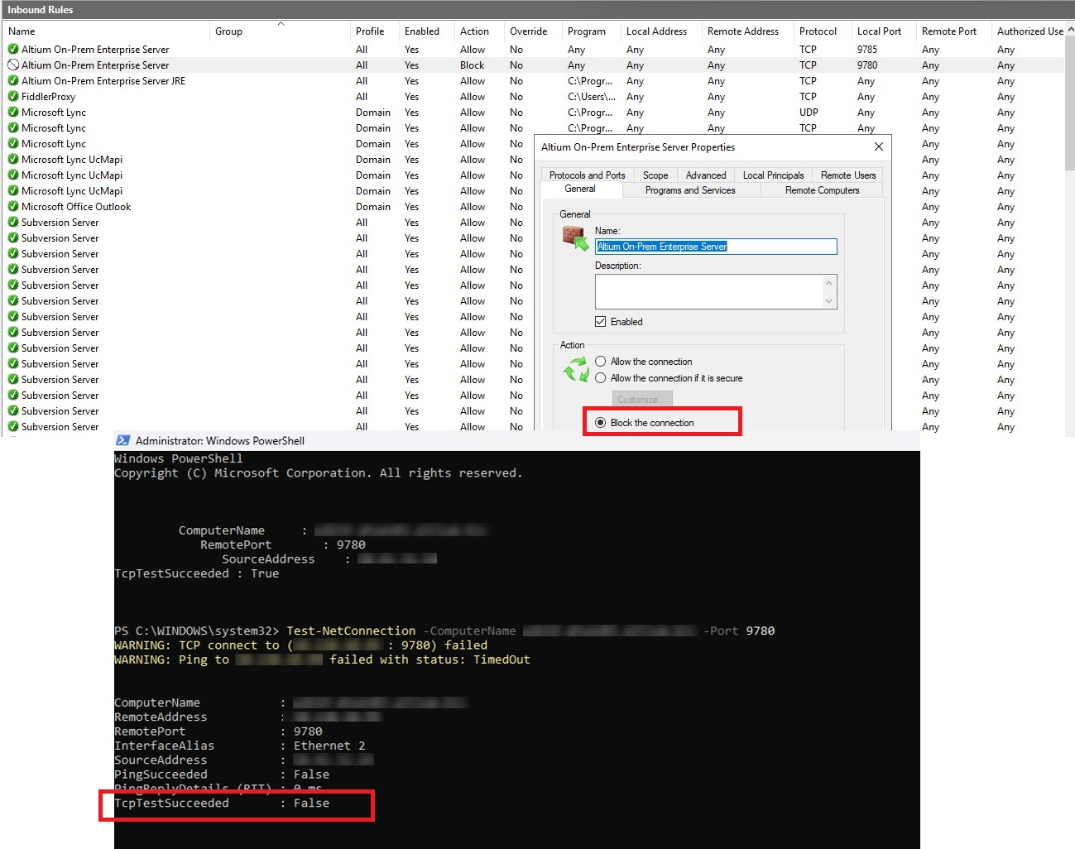The height and width of the screenshot is (849, 1075).
Task: Click the "failed with status: TimedOut" warning text
Action: tap(430, 660)
